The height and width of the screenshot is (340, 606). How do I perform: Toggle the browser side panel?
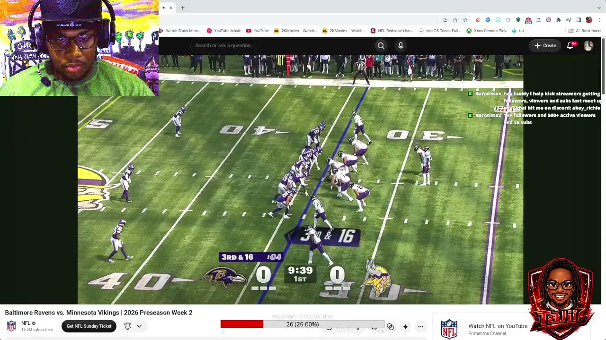tap(579, 20)
